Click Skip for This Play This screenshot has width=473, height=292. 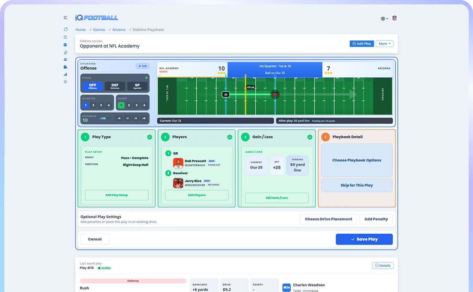pyautogui.click(x=357, y=185)
